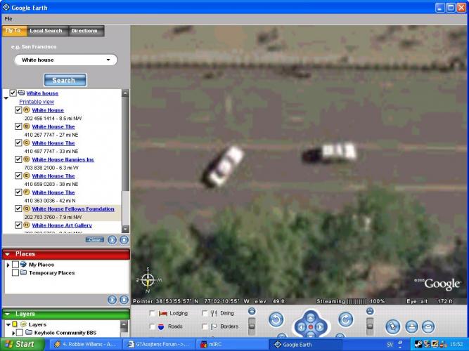Open the White House Nannies Inc link

click(63, 159)
